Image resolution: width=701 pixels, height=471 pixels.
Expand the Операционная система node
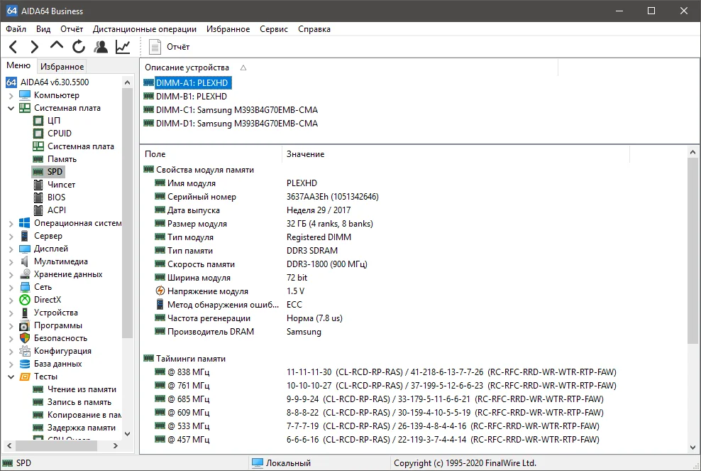[11, 223]
